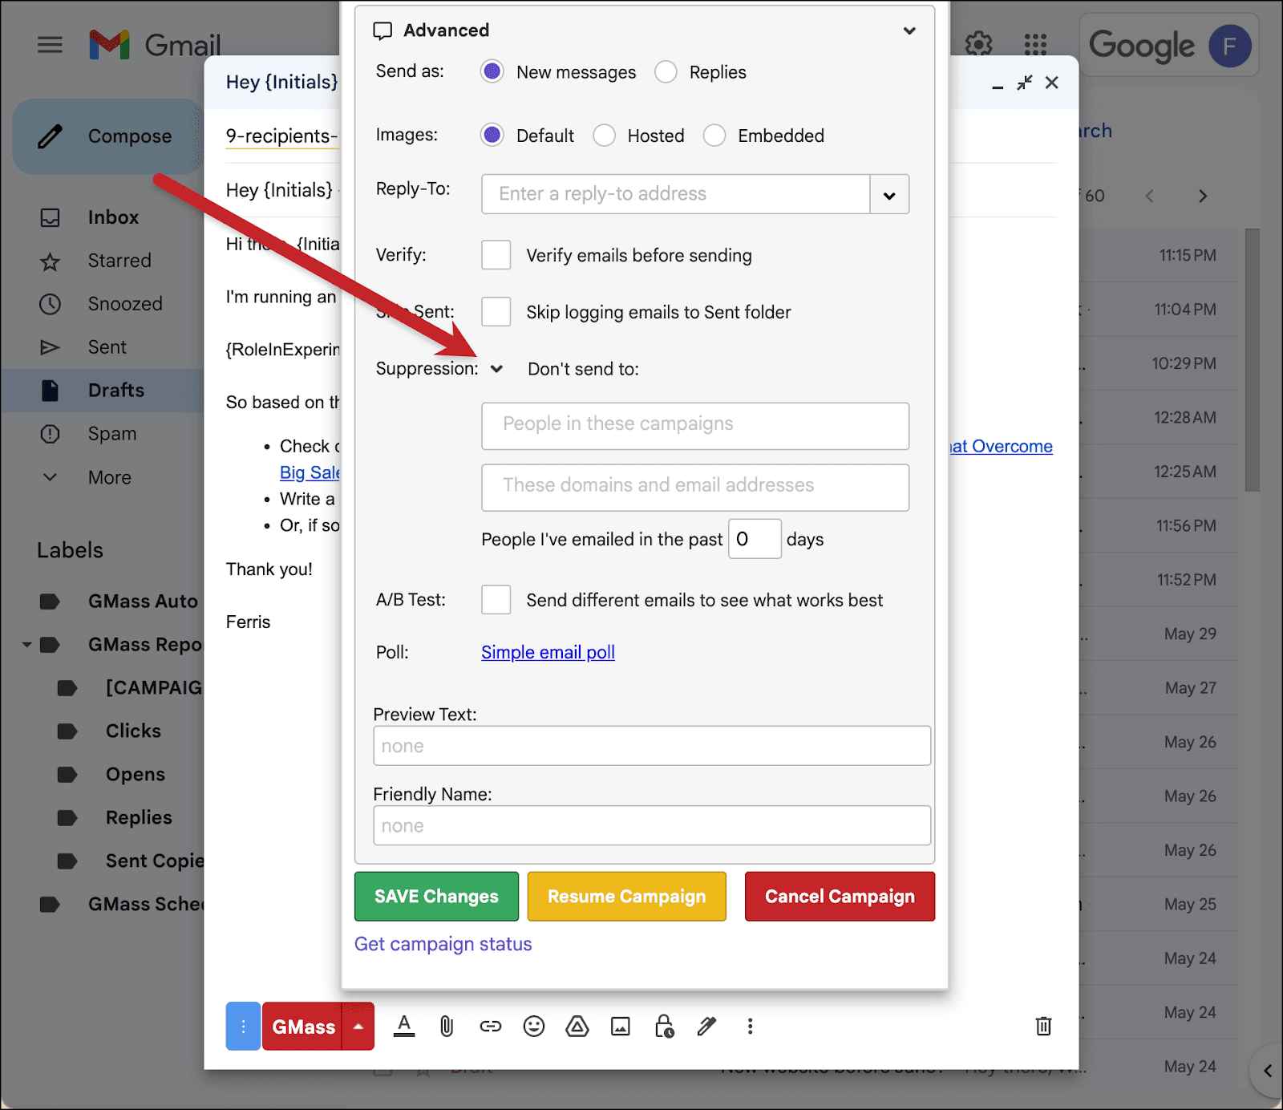1283x1110 pixels.
Task: Enable Skip logging emails to Sent folder
Action: coord(496,311)
